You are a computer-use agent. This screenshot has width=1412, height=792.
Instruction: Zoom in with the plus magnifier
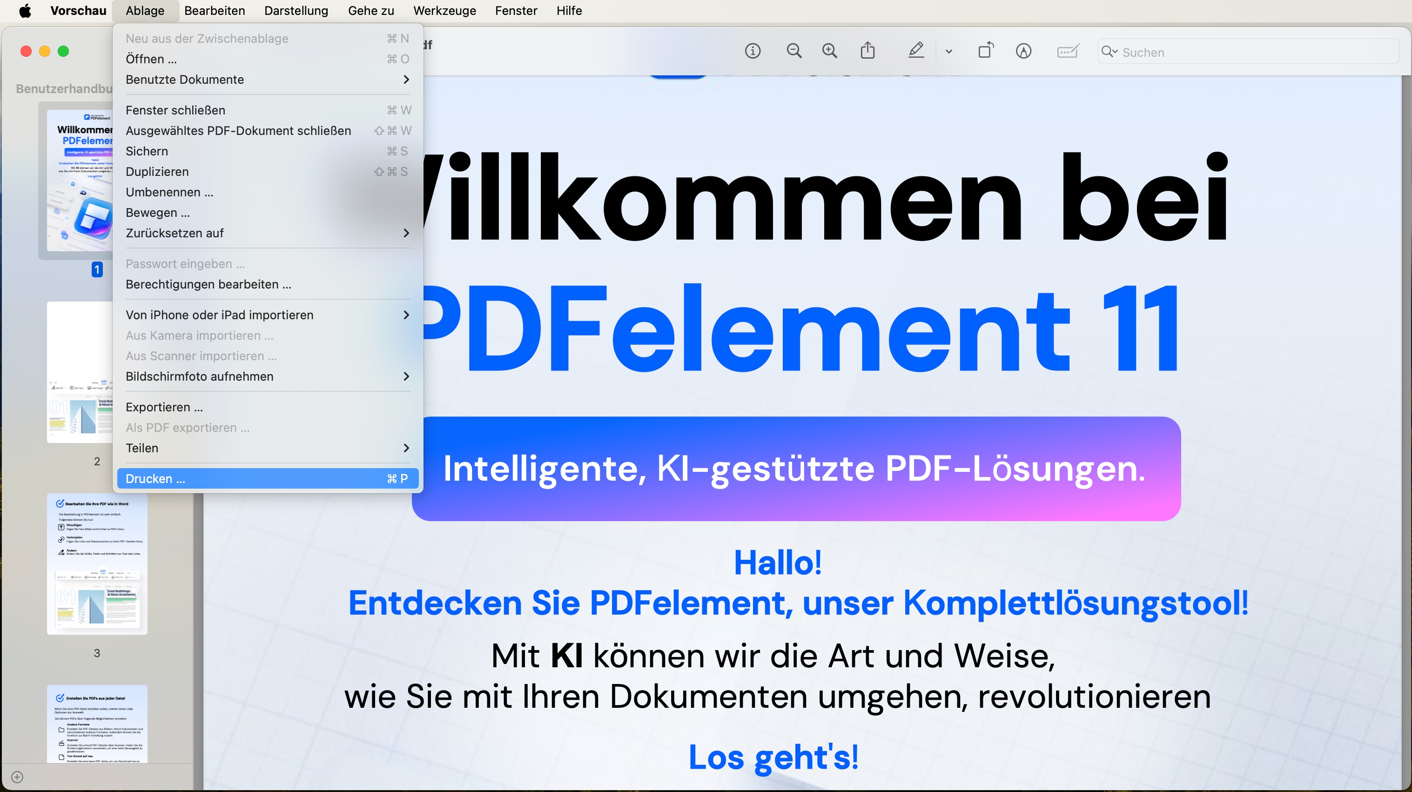pyautogui.click(x=830, y=52)
